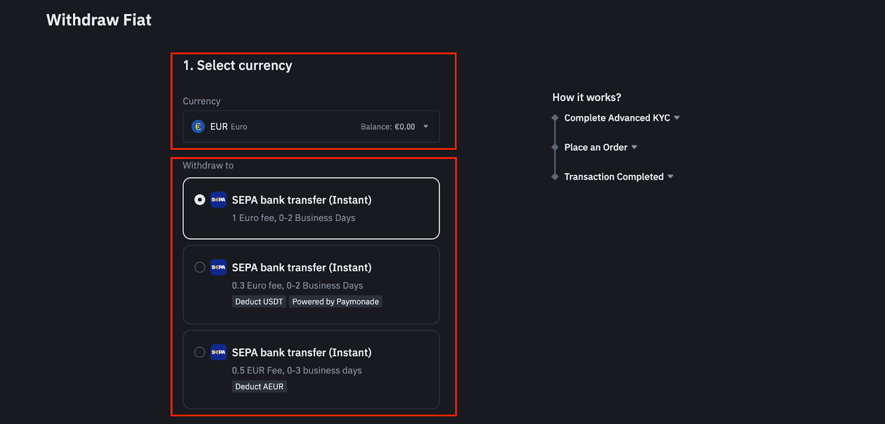Screen dimensions: 885x424
Task: Choose the 0.5 EUR fee SEPA radio button
Action: point(200,352)
